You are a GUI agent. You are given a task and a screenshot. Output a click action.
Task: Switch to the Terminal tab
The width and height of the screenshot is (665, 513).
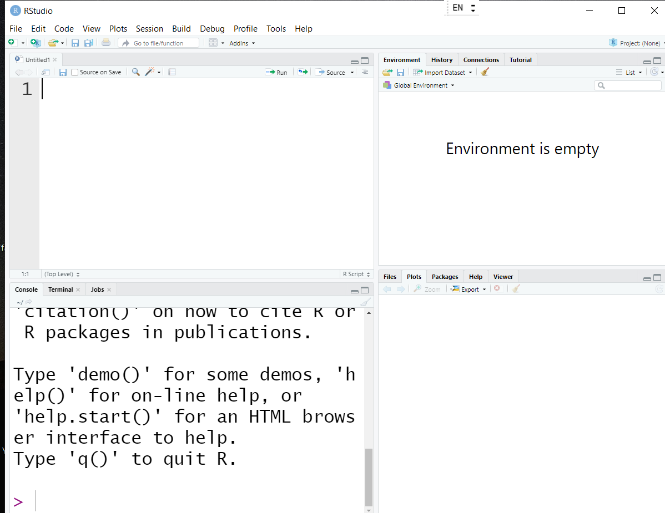[x=60, y=289]
